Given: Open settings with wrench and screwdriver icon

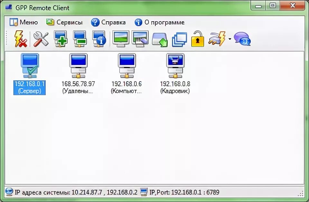Looking at the screenshot, I should tap(41, 39).
